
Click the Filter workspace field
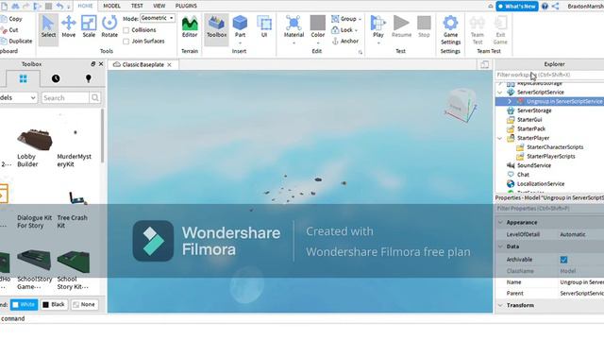click(x=549, y=75)
